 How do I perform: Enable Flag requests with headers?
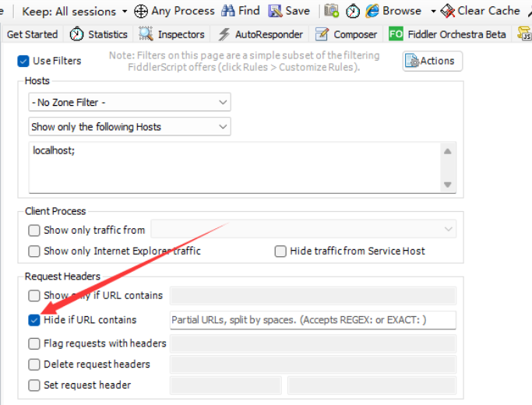34,343
